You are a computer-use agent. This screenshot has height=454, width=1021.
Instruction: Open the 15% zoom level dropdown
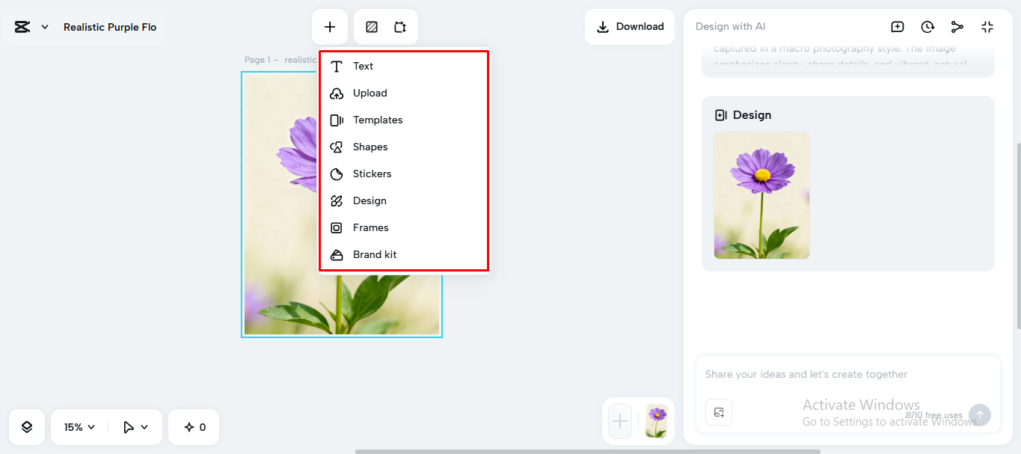(x=78, y=426)
